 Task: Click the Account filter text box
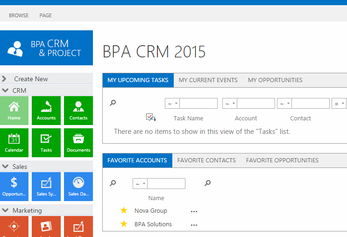(x=256, y=103)
